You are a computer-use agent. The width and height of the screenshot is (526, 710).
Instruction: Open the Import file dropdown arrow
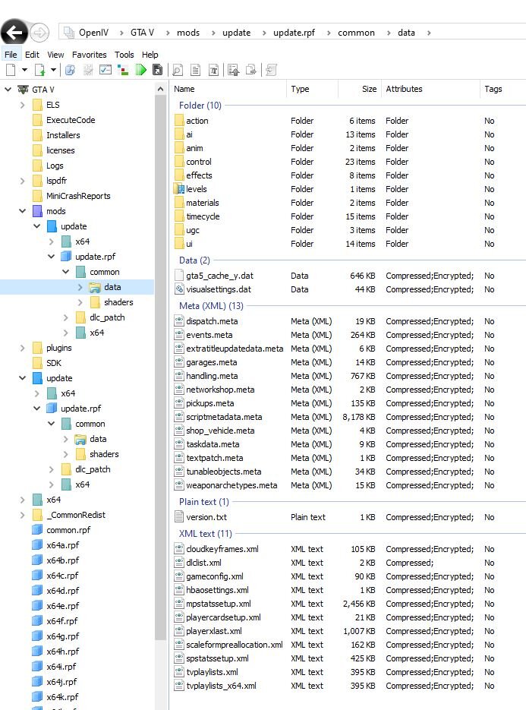coord(53,70)
